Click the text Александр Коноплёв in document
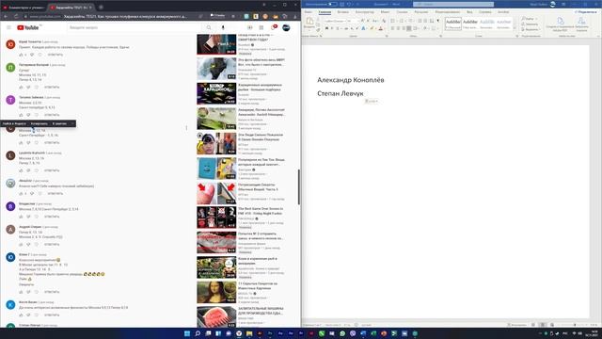Screen dimensions: 602x339 (351, 80)
